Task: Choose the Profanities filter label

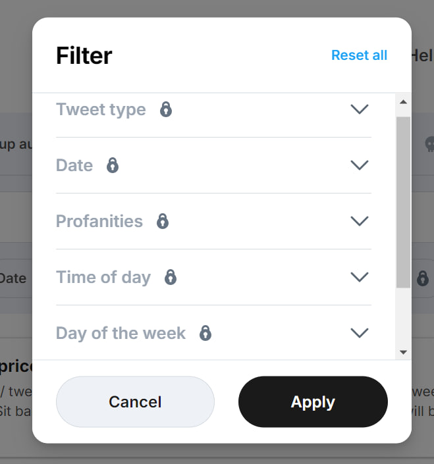Action: pyautogui.click(x=99, y=221)
